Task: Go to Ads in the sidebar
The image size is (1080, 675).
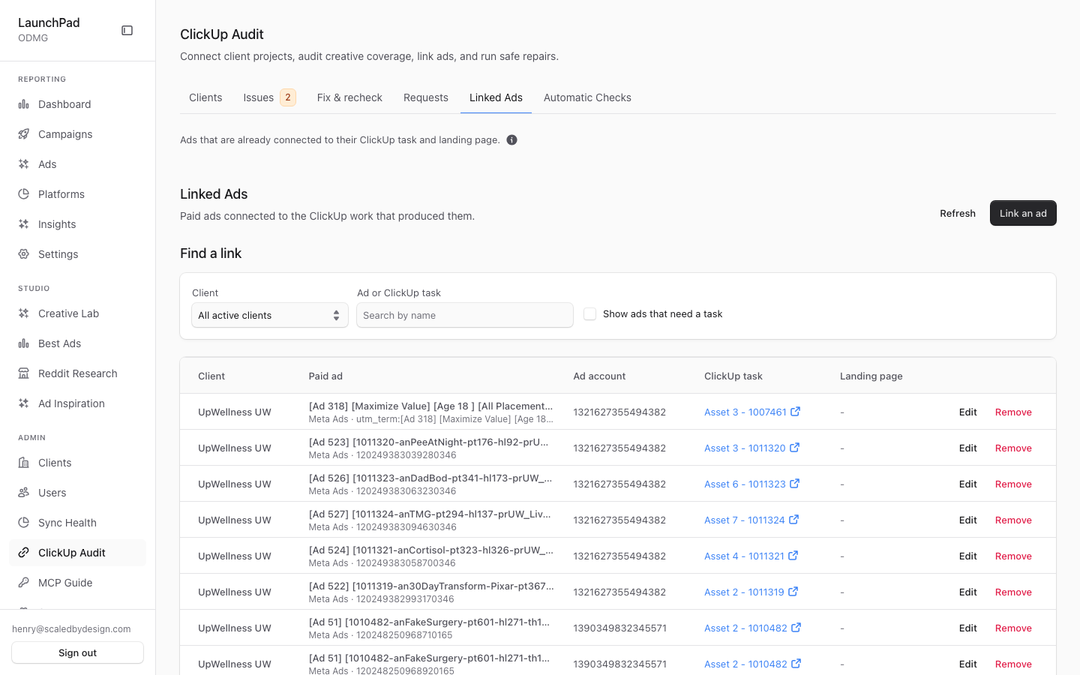Action: [x=47, y=164]
